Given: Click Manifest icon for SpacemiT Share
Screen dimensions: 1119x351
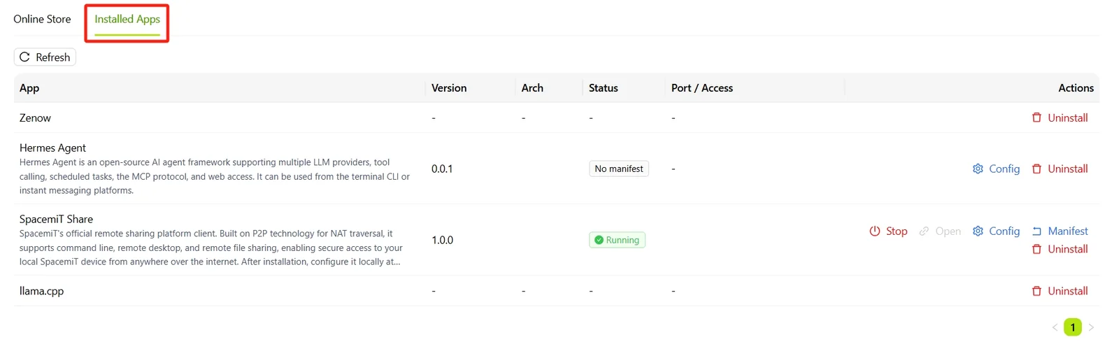Looking at the screenshot, I should point(1036,231).
